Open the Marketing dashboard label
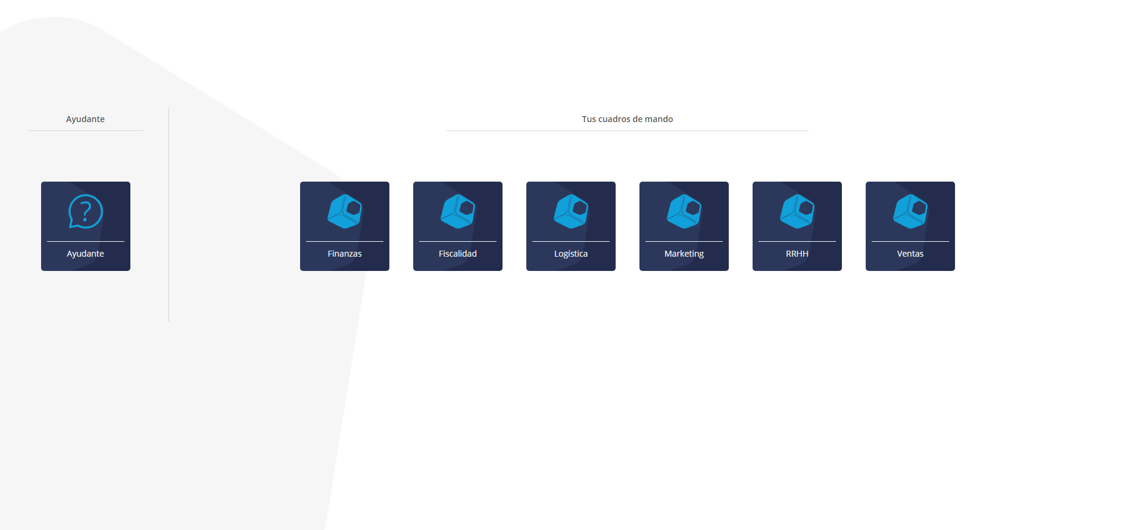The image size is (1139, 530). coord(684,254)
